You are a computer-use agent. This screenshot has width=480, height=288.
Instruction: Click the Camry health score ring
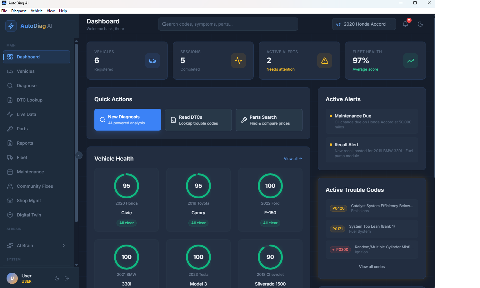click(x=198, y=186)
